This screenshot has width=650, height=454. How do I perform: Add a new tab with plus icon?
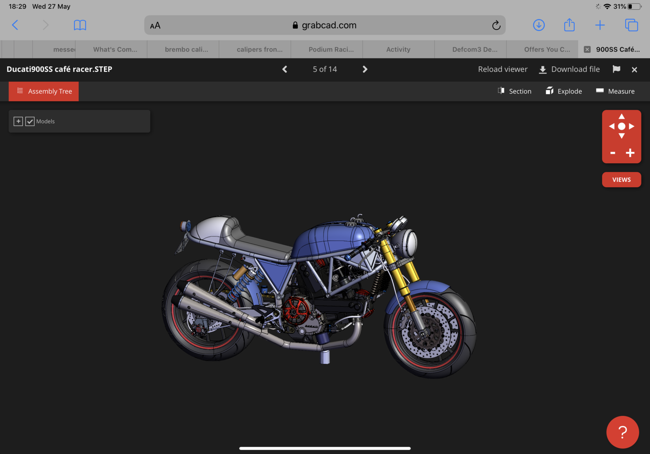(600, 25)
